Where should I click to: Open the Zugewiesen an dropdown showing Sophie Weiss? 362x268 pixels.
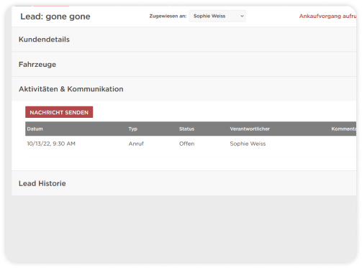[x=217, y=16]
